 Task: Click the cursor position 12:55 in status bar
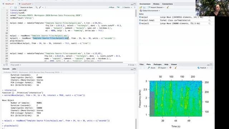pyautogui.click(x=5, y=65)
